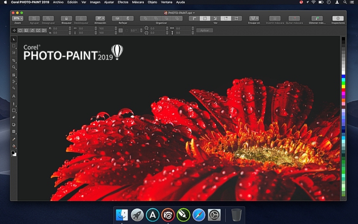The height and width of the screenshot is (224, 358).
Task: Open the Máscara menu
Action: tap(138, 2)
